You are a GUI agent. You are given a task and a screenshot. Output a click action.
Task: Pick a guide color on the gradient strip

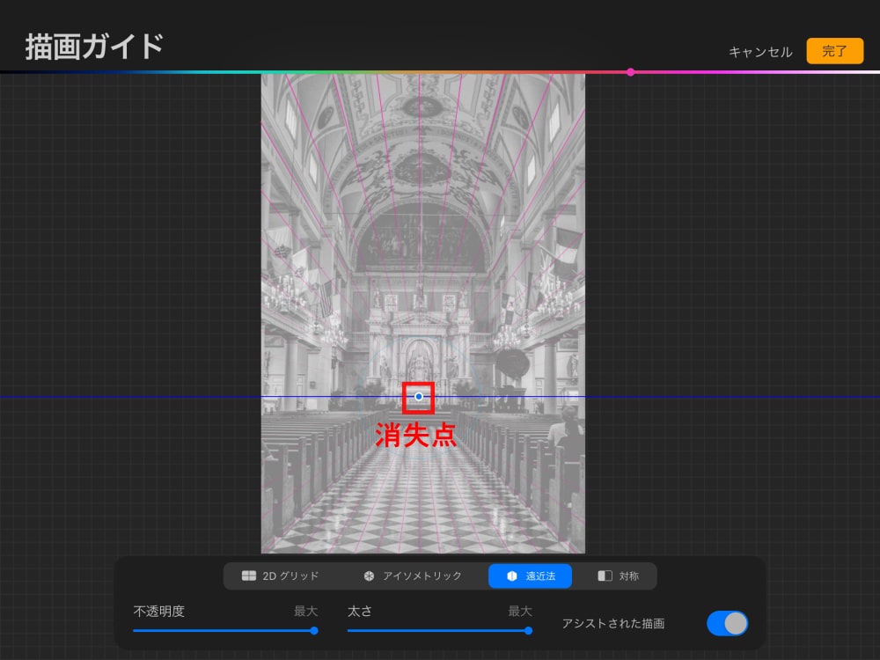[x=440, y=73]
